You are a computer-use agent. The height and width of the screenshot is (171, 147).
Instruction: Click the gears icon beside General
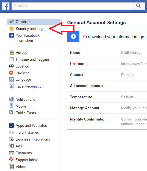(12, 22)
